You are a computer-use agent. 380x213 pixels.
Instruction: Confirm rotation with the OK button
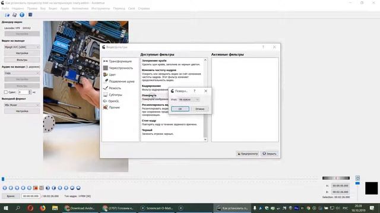pos(180,109)
